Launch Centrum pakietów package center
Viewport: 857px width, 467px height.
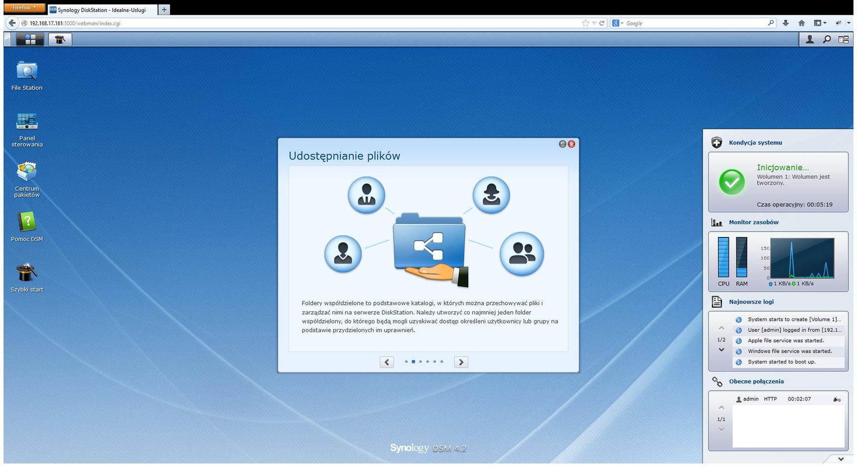coord(27,179)
